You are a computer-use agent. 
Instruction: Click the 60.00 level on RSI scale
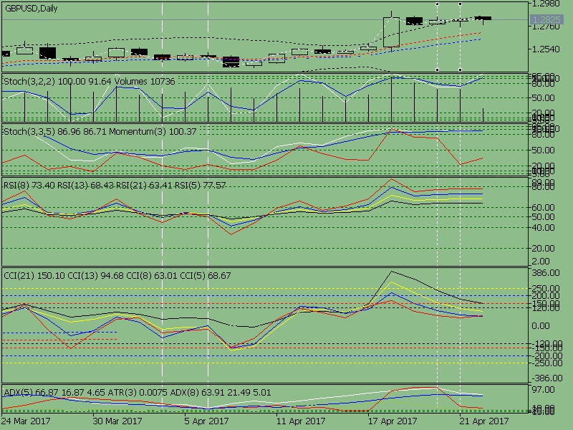[543, 207]
